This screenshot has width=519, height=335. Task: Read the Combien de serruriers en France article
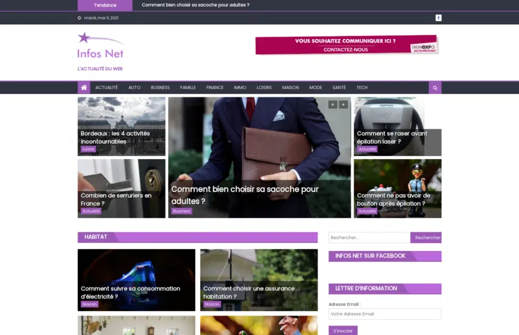(116, 199)
